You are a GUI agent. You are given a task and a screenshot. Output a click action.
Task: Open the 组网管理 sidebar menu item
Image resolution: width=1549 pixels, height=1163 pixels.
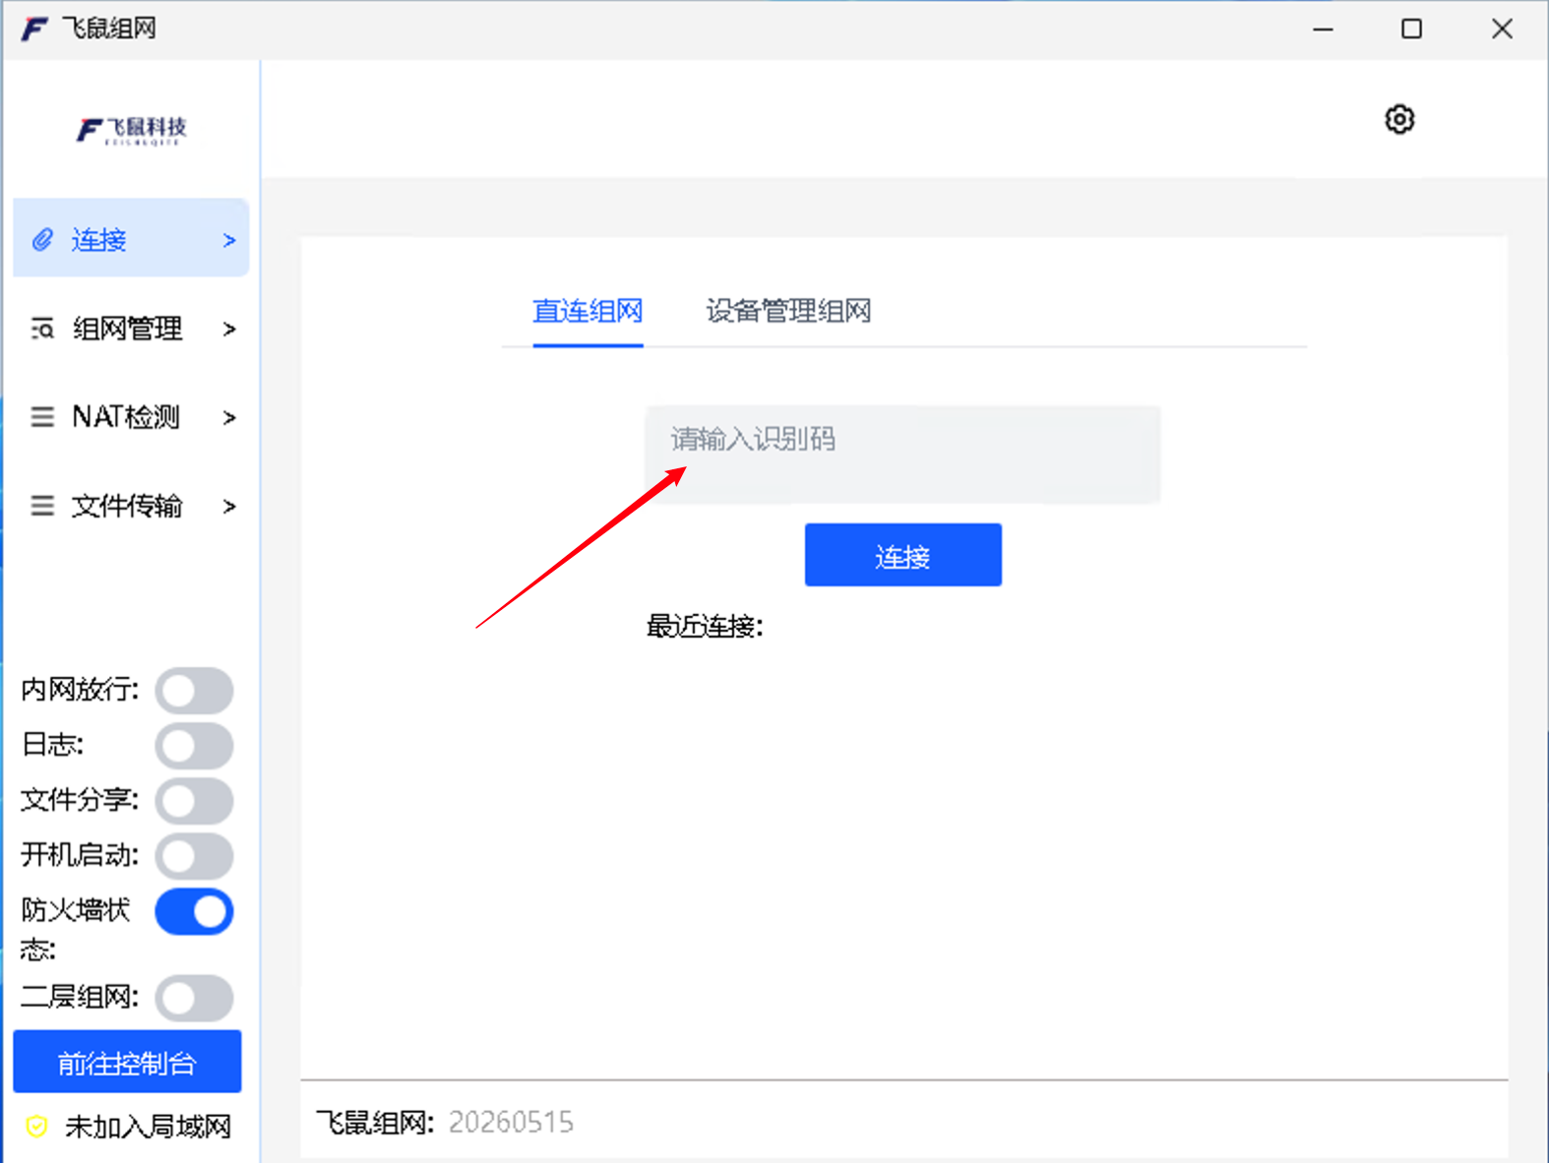click(x=131, y=329)
